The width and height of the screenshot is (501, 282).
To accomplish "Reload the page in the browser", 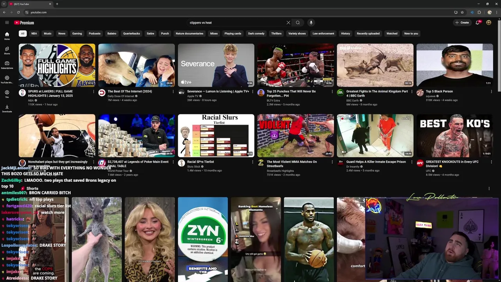I will point(18,12).
